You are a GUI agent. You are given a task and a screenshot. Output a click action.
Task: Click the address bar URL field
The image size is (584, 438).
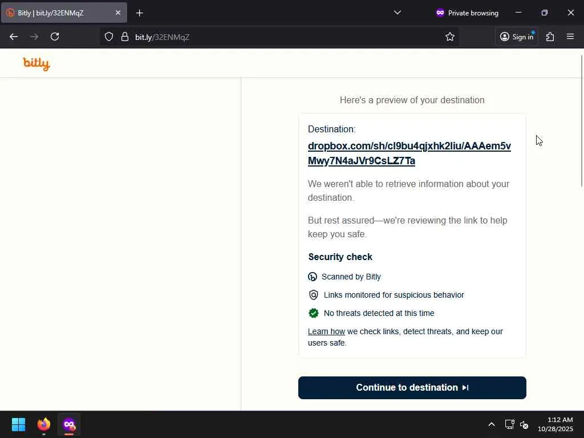279,36
